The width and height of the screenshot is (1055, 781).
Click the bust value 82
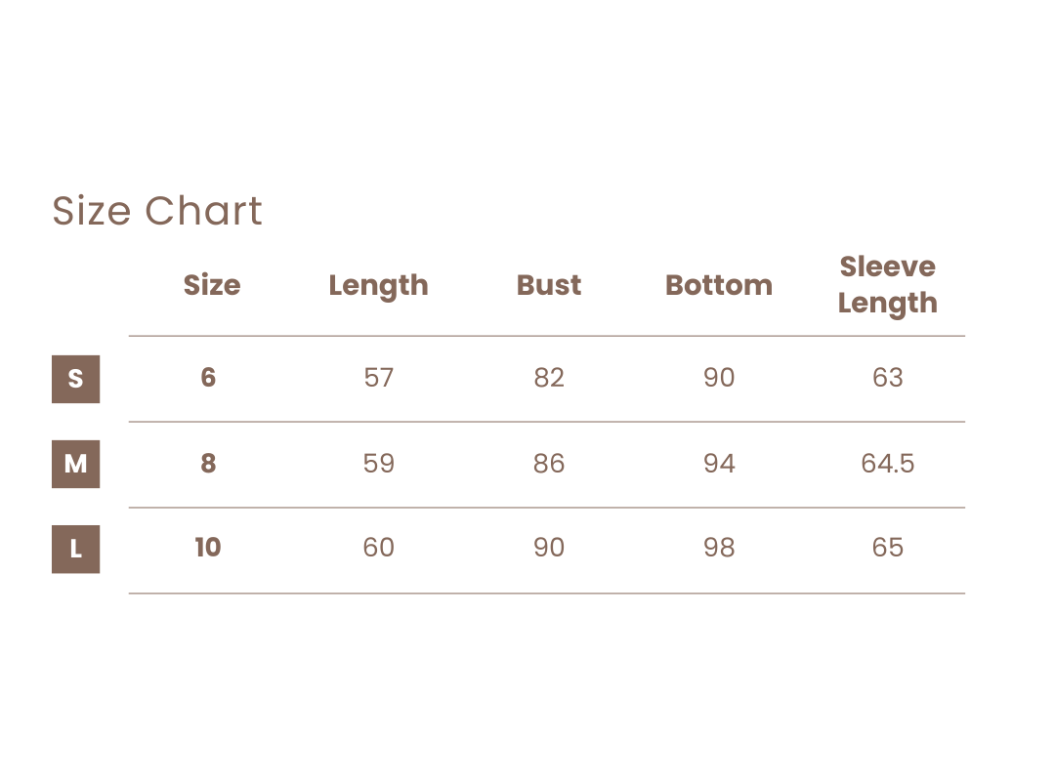[x=548, y=378]
